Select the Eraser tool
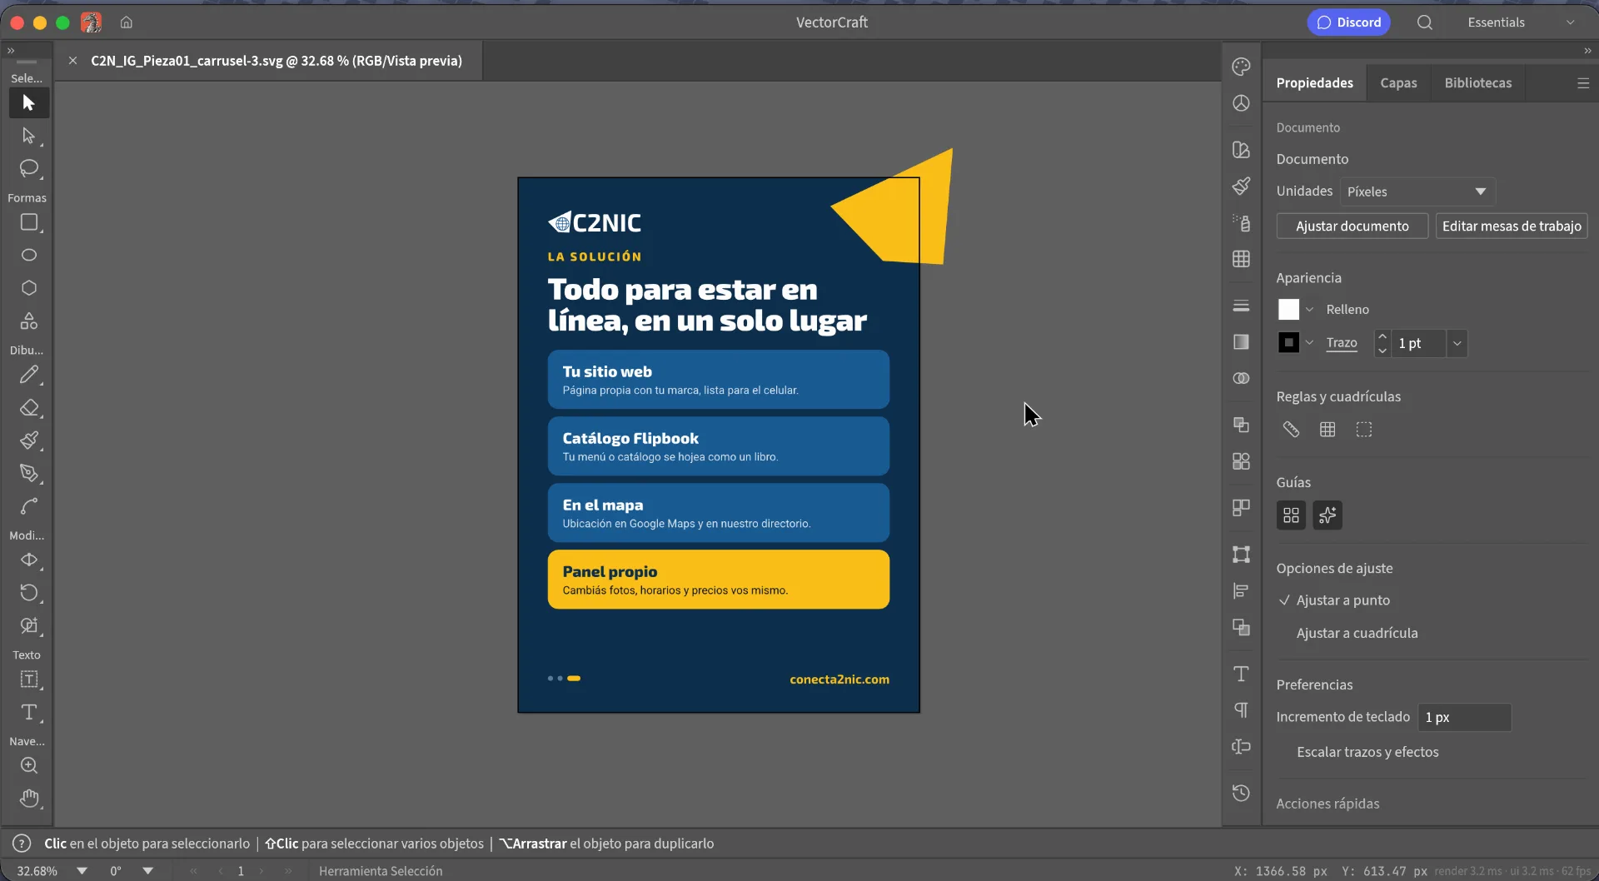1599x881 pixels. point(29,408)
